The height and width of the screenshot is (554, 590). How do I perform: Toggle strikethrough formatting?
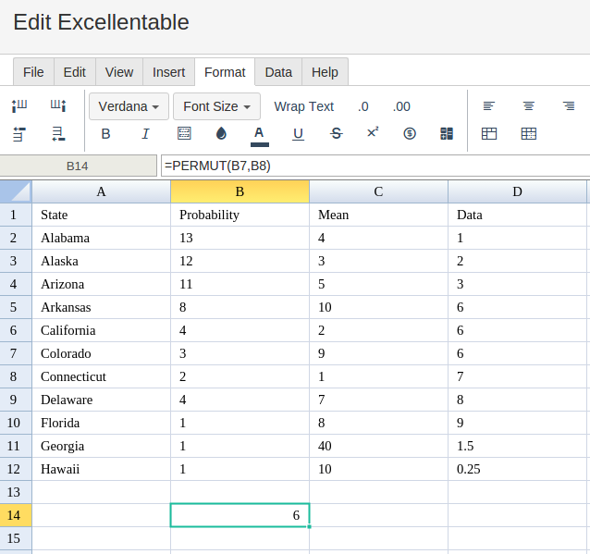pyautogui.click(x=336, y=133)
